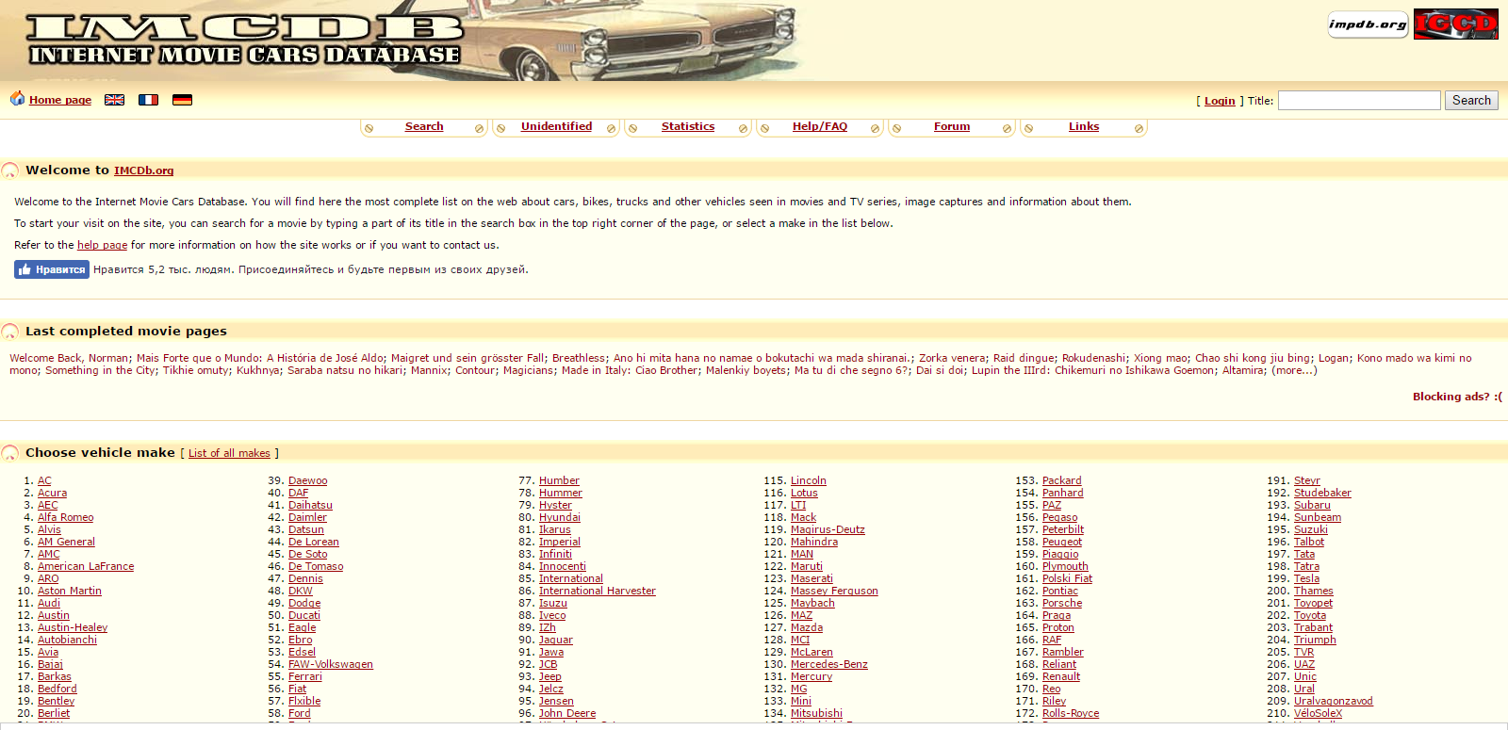Go to the Home page link
The width and height of the screenshot is (1508, 730).
point(60,100)
